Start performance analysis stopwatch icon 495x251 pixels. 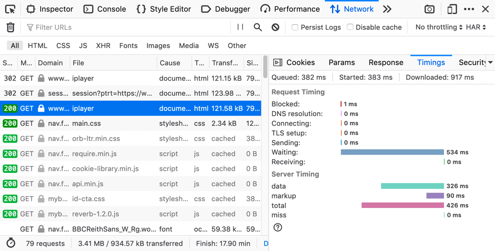pos(11,243)
